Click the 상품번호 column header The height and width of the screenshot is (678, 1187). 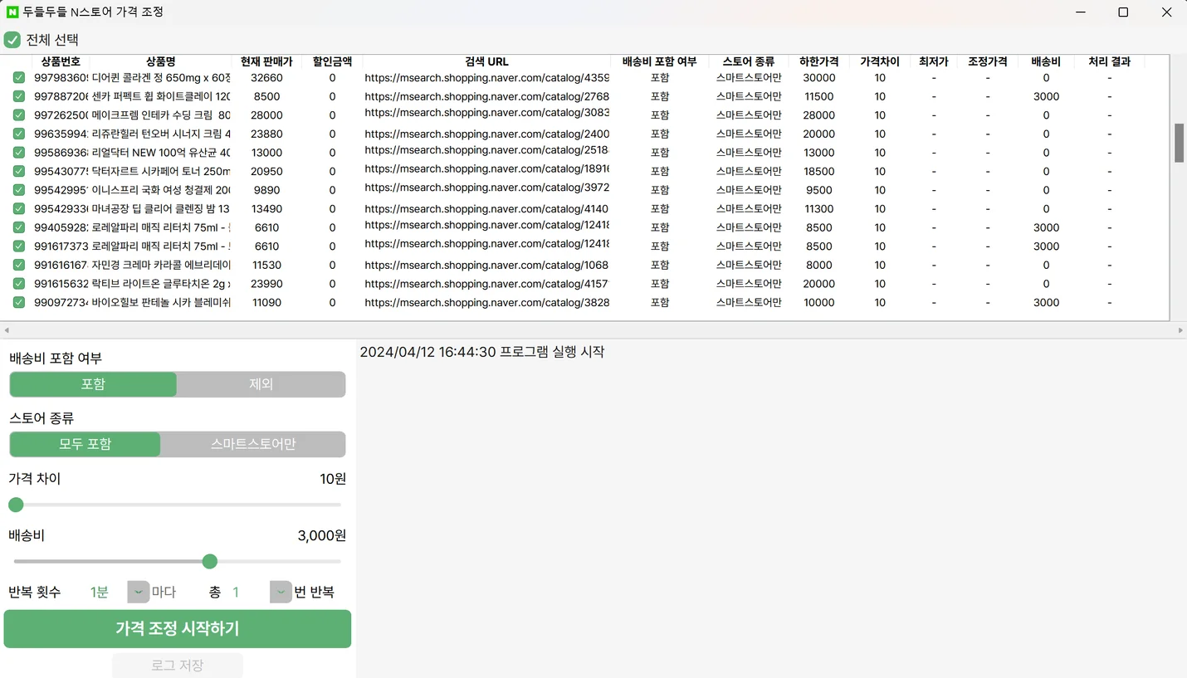(x=61, y=61)
